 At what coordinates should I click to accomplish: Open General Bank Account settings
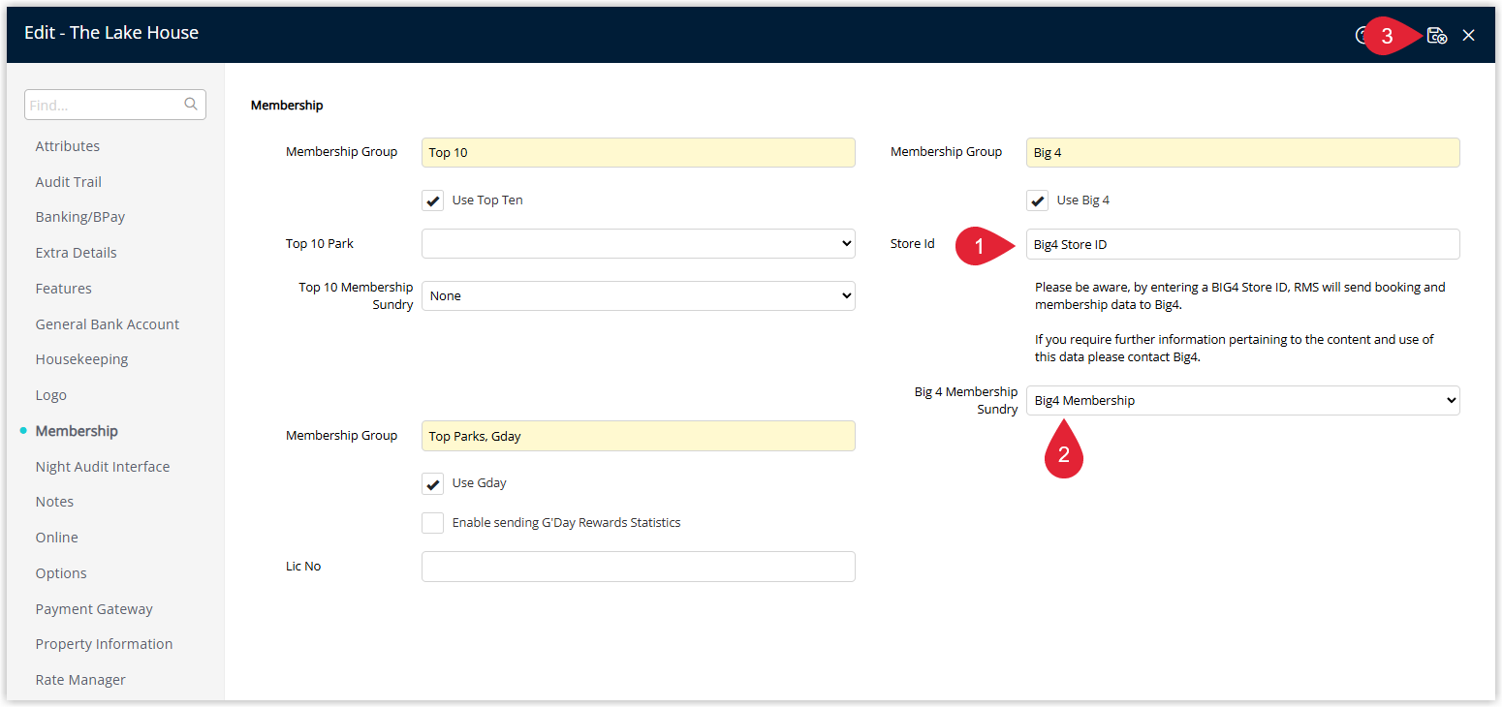(108, 324)
